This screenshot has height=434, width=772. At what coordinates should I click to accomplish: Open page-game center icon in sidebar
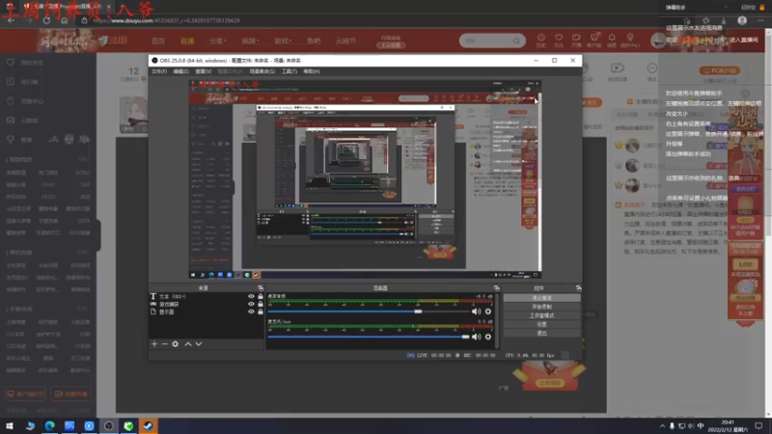[11, 101]
